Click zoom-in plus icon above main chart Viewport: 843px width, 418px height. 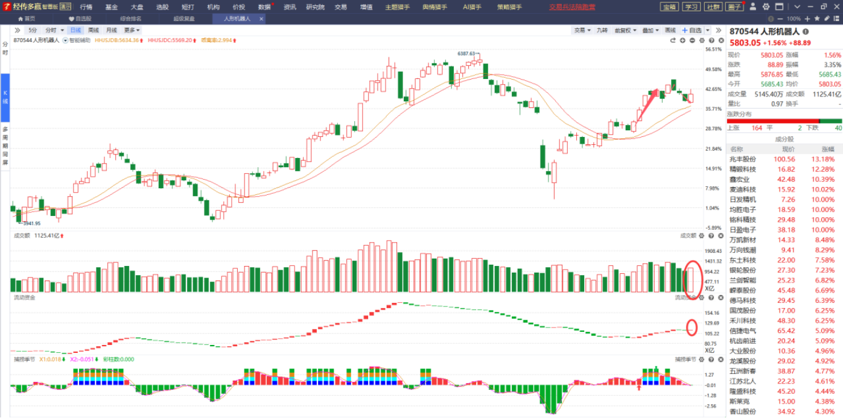(682, 40)
